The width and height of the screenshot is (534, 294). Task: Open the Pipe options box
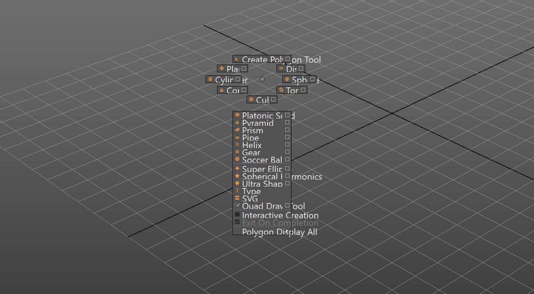point(287,137)
